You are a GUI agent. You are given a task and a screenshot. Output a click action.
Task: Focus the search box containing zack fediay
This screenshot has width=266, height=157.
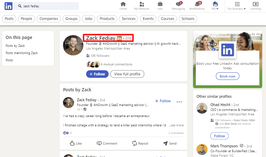[x=46, y=6]
